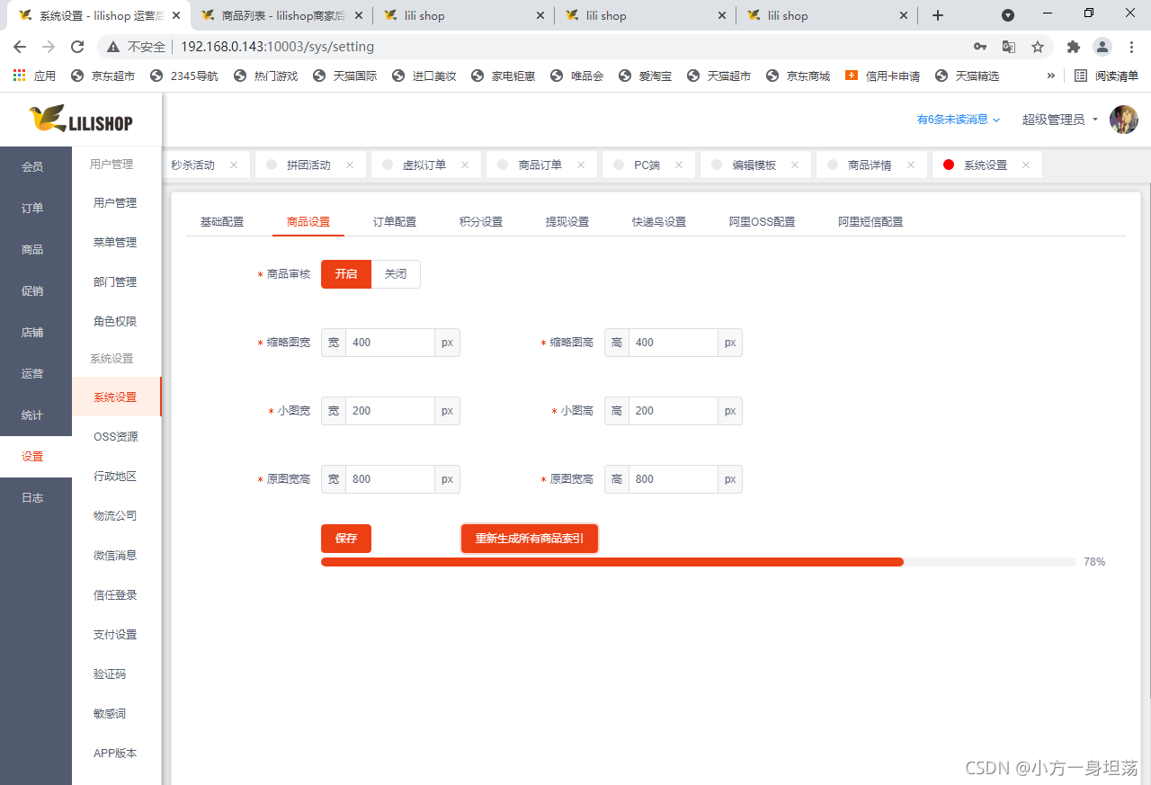Edit the 缩略图高 height input field
The image size is (1151, 785).
[x=674, y=343]
